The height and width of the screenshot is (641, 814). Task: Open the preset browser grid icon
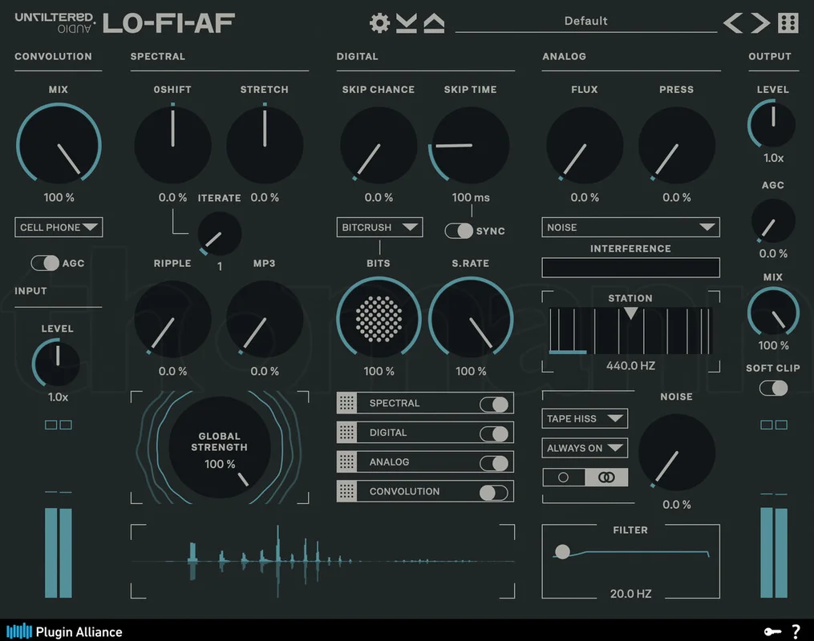[x=788, y=22]
